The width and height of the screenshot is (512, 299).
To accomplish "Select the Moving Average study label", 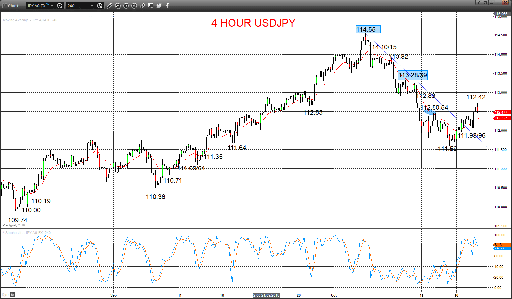I will [30, 20].
